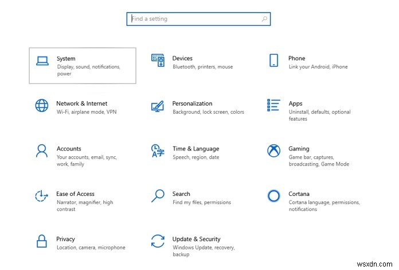Screen dimensions: 399x270
Task: Click the Phone icon
Action: pyautogui.click(x=273, y=60)
